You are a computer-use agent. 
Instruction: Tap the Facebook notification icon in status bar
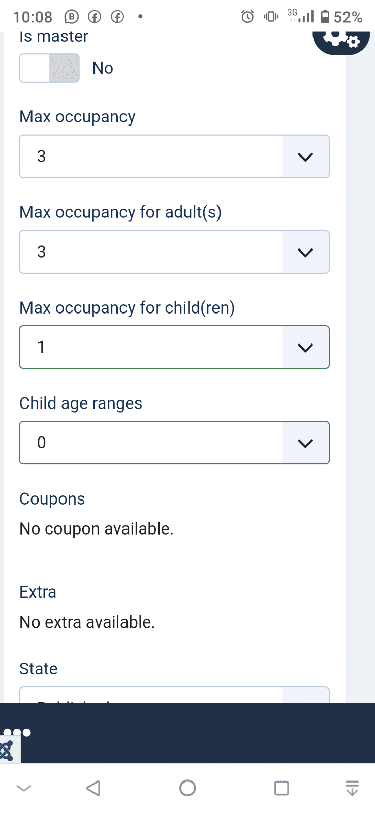pos(95,17)
